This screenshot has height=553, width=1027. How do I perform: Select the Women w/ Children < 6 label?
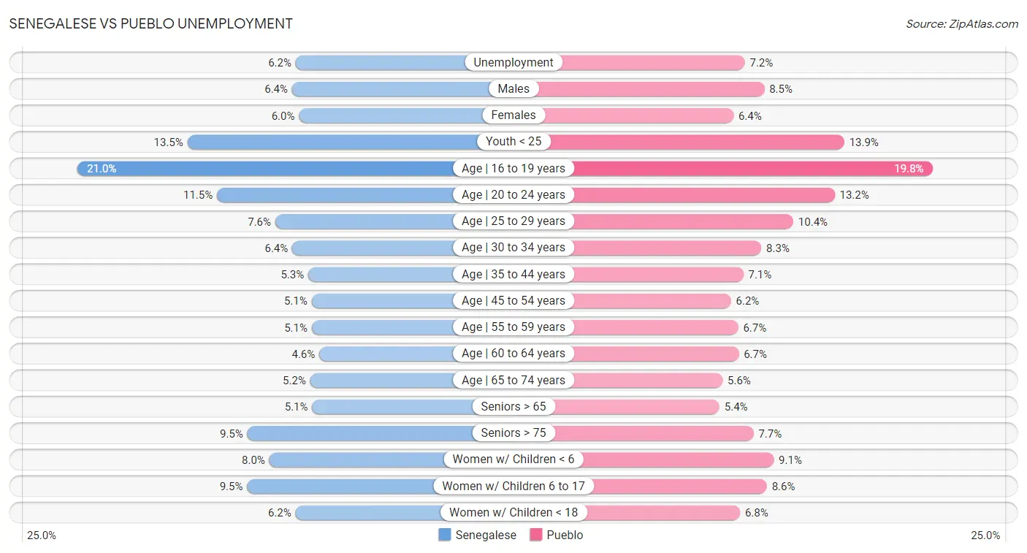513,459
